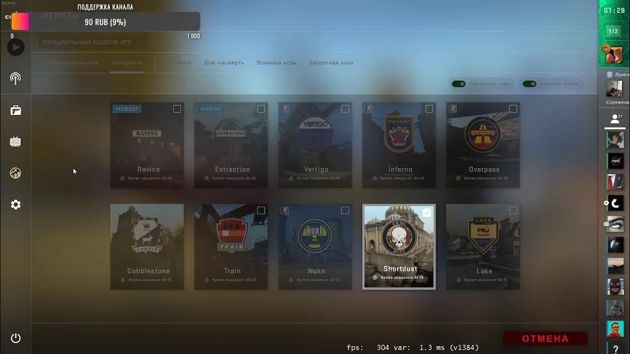Tick the Overpass map checkbox

[x=513, y=109]
